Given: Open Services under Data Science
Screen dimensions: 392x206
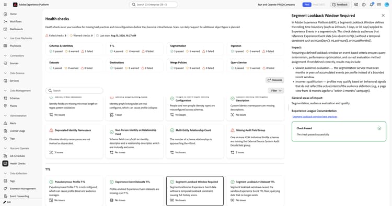Looking at the screenshot, I should pos(14,81).
